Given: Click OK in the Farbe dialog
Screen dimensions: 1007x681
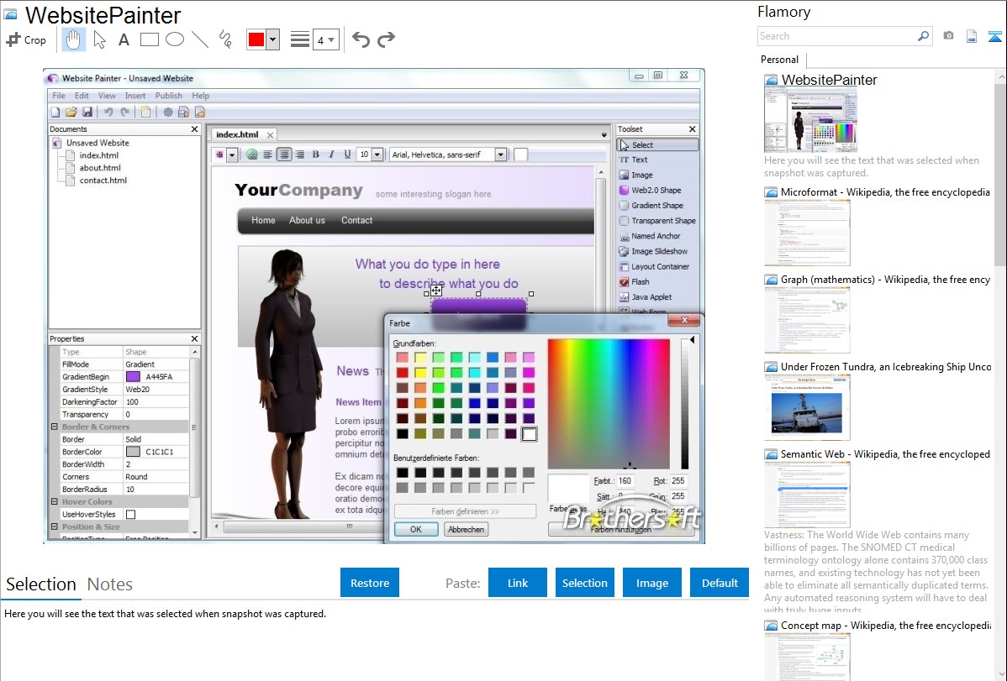Looking at the screenshot, I should pos(416,530).
